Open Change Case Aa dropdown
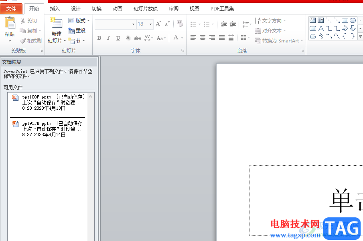The width and height of the screenshot is (363, 241). click(161, 38)
